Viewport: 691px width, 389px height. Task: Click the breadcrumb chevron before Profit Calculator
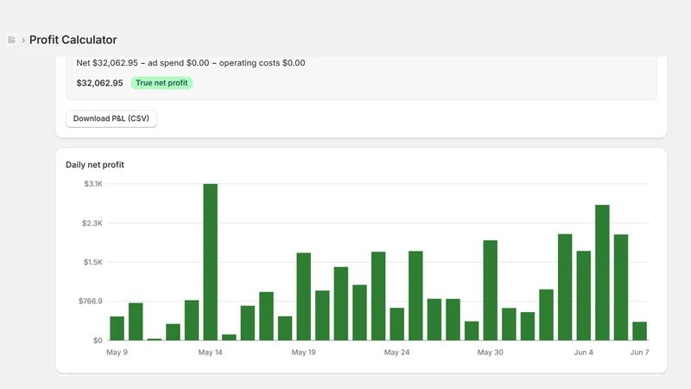tap(23, 40)
